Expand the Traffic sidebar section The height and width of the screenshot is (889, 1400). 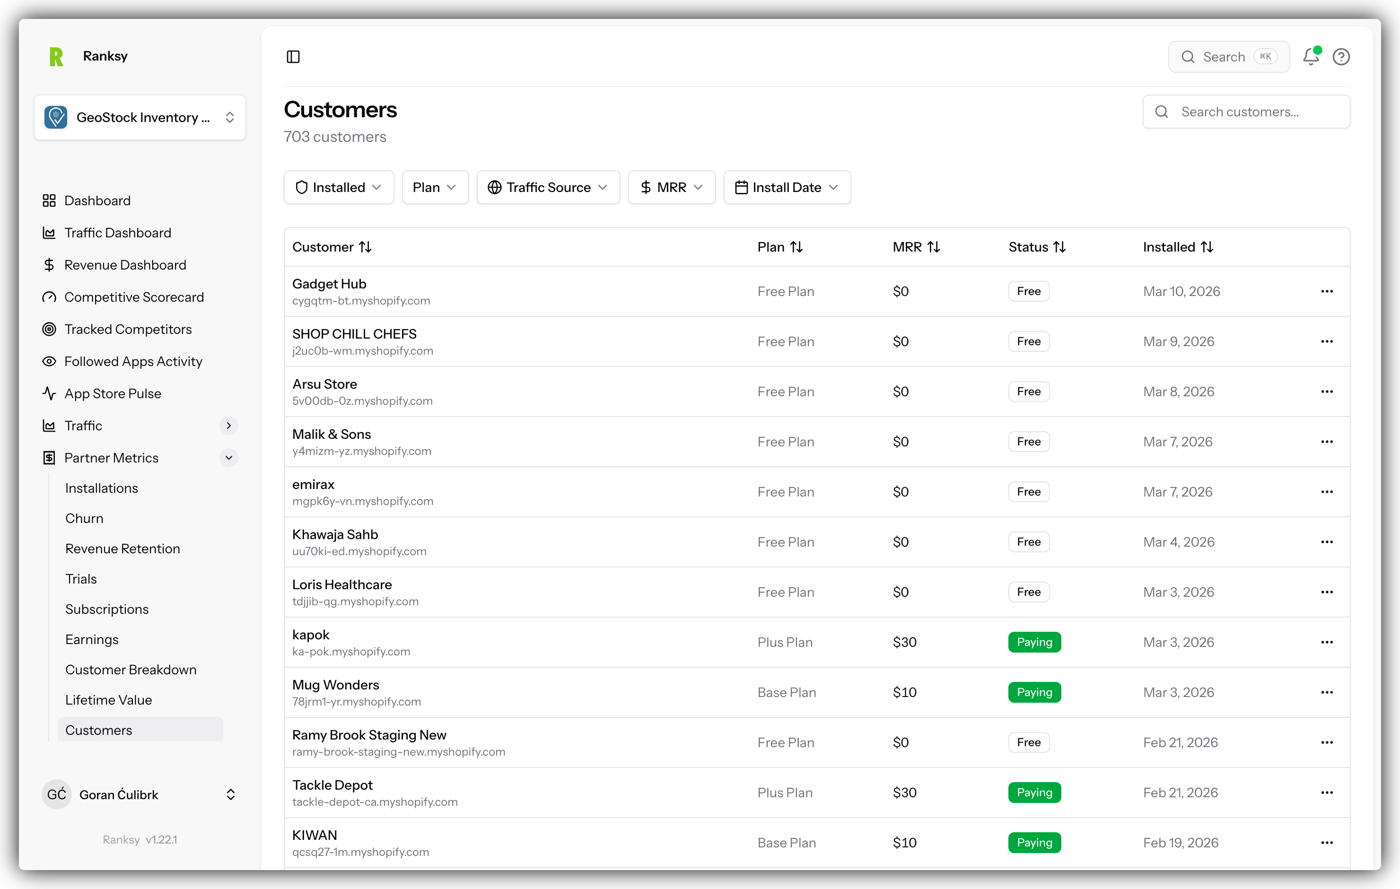pos(228,426)
